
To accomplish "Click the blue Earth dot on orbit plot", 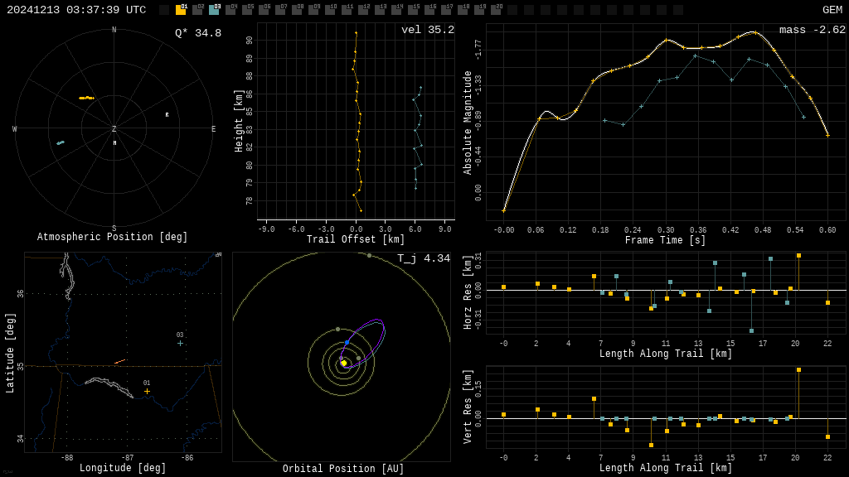I will coord(347,342).
